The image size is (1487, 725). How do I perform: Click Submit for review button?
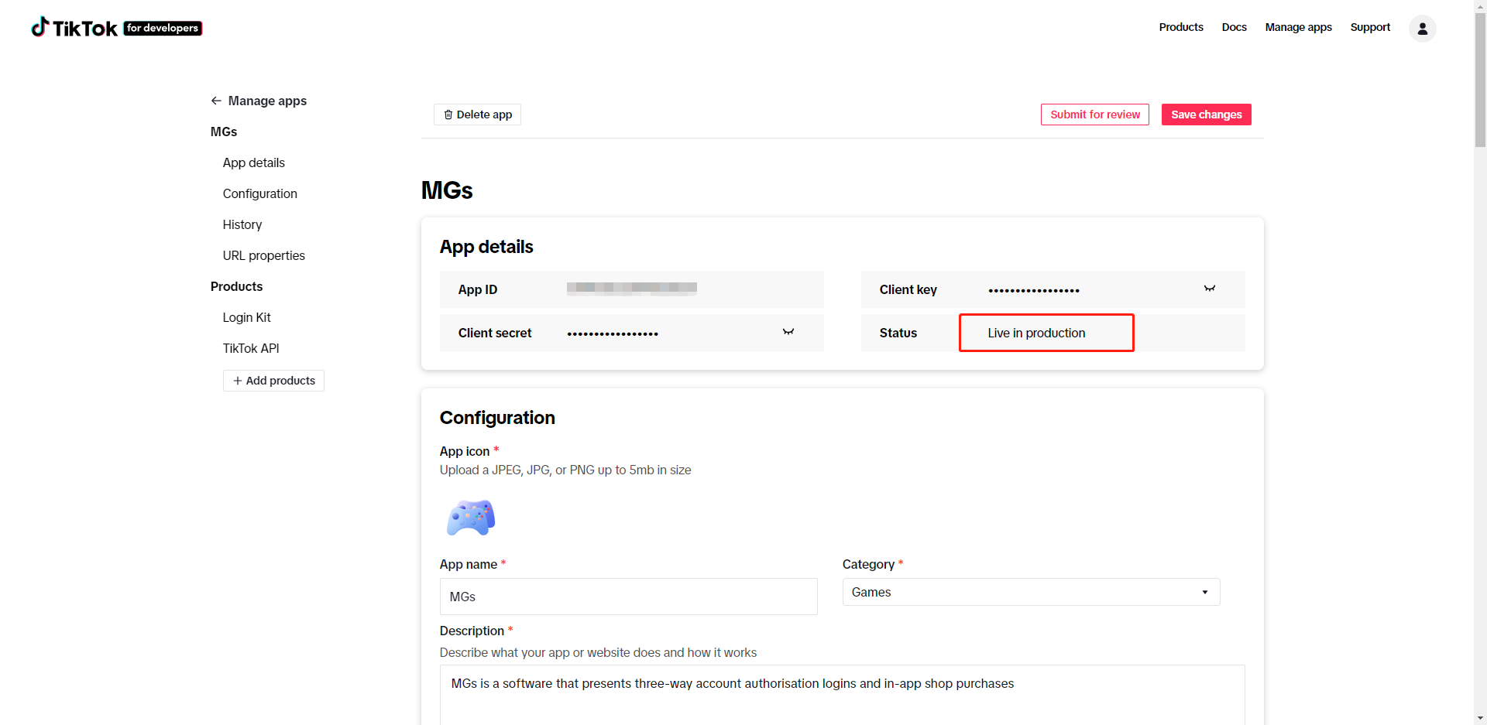[x=1094, y=115]
